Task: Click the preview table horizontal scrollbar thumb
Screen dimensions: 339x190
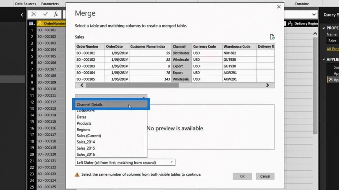Action: pos(132,85)
